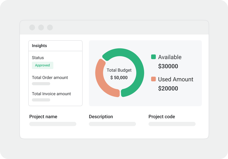The image size is (228, 159).
Task: Toggle the Approved status badge
Action: (42, 65)
